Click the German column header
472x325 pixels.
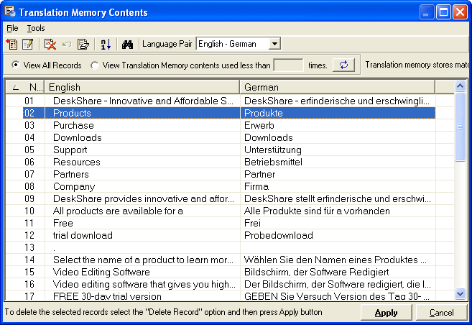[338, 87]
